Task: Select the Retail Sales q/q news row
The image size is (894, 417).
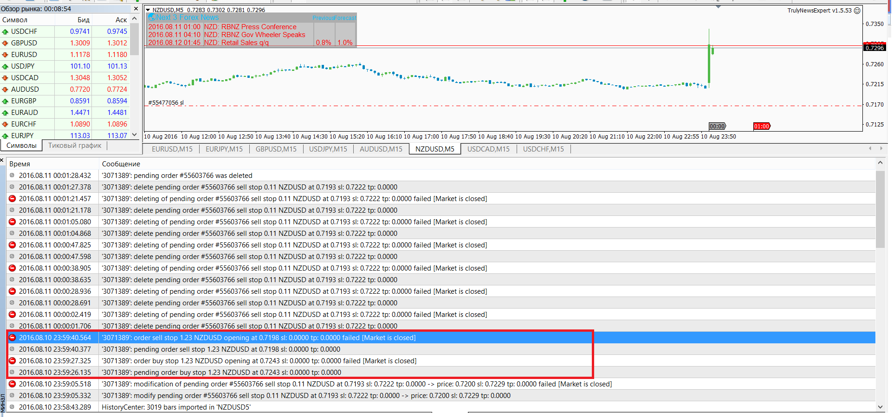Action: tap(251, 43)
